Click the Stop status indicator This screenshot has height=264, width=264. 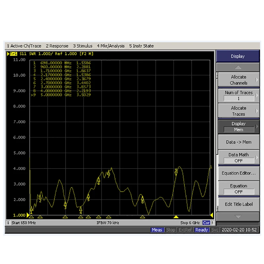(x=171, y=230)
